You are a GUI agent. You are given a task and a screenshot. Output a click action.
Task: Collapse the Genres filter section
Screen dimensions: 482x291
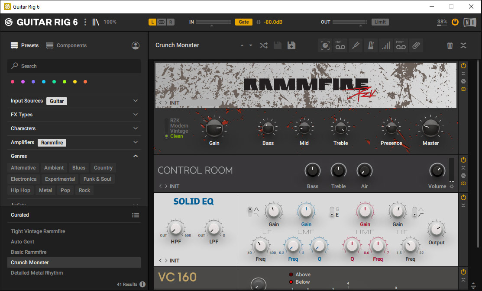click(x=136, y=156)
